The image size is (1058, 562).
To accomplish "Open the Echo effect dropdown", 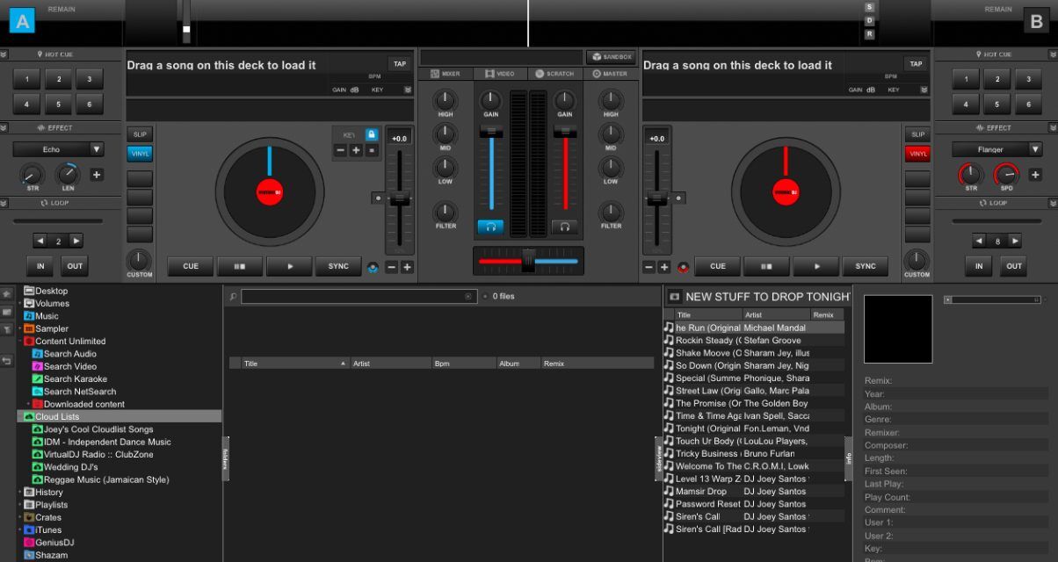I will pyautogui.click(x=97, y=149).
